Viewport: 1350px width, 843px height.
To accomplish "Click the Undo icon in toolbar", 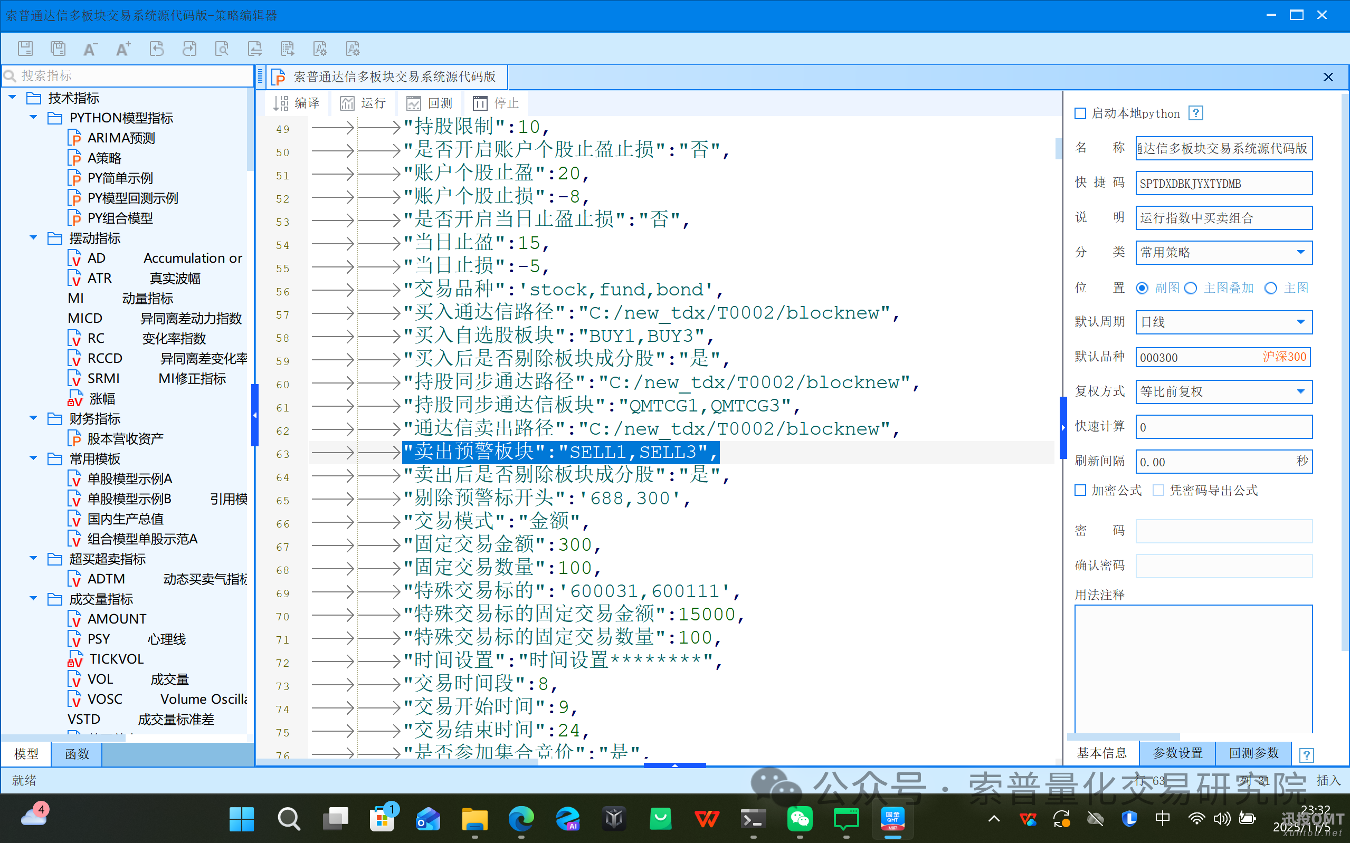I will click(x=157, y=49).
